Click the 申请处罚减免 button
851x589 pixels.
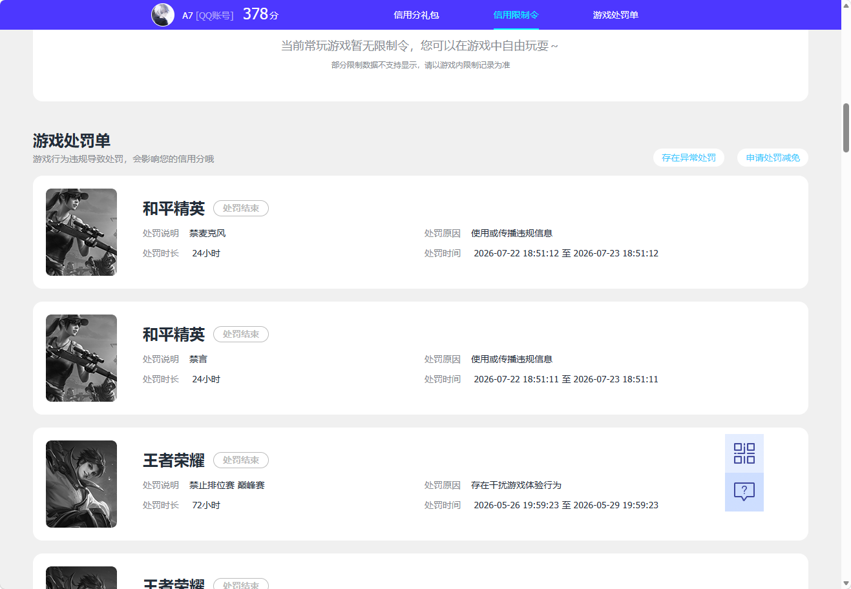coord(773,158)
